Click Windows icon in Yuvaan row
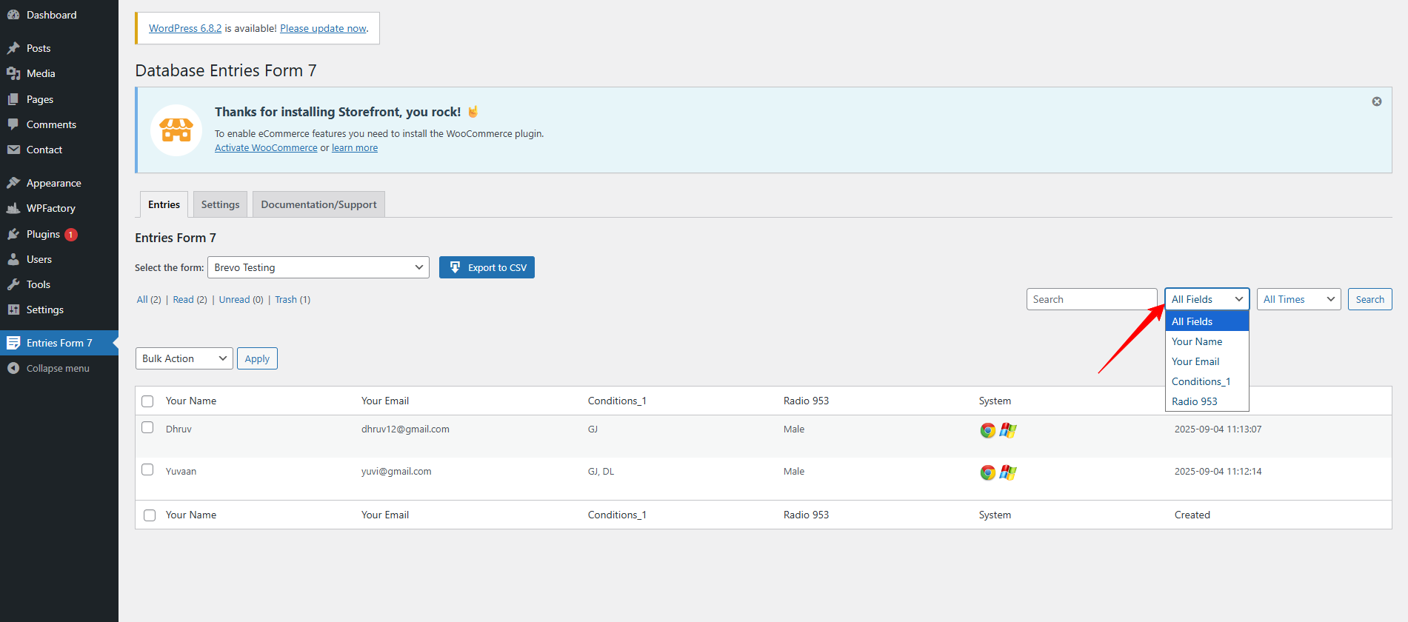This screenshot has width=1408, height=622. pyautogui.click(x=1008, y=472)
